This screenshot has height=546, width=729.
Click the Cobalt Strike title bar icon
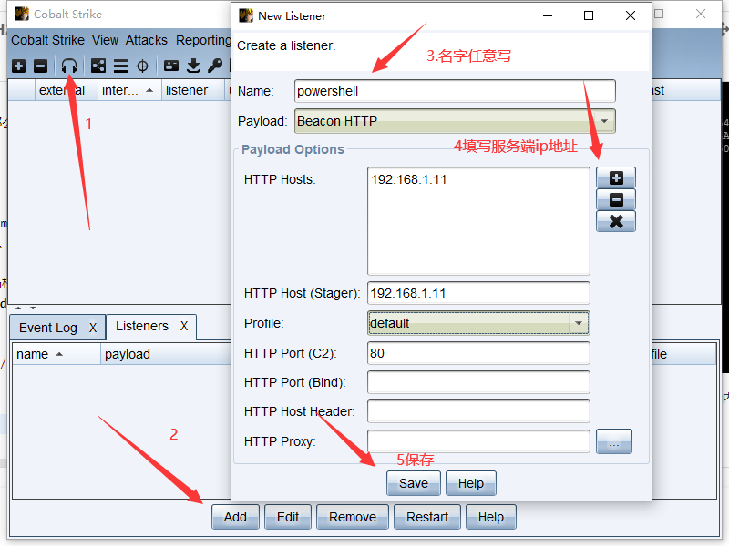coord(21,14)
